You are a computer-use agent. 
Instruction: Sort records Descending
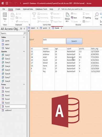43,18
